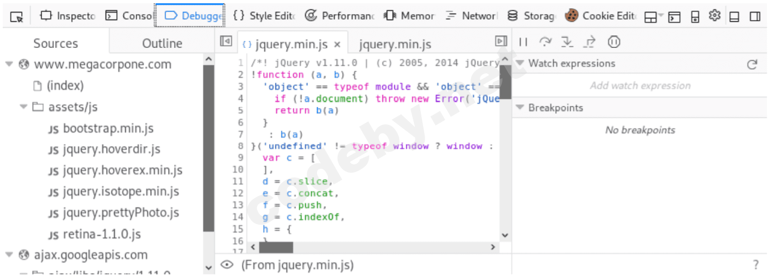This screenshot has height=279, width=770.
Task: Open the (index) source file
Action: (65, 85)
